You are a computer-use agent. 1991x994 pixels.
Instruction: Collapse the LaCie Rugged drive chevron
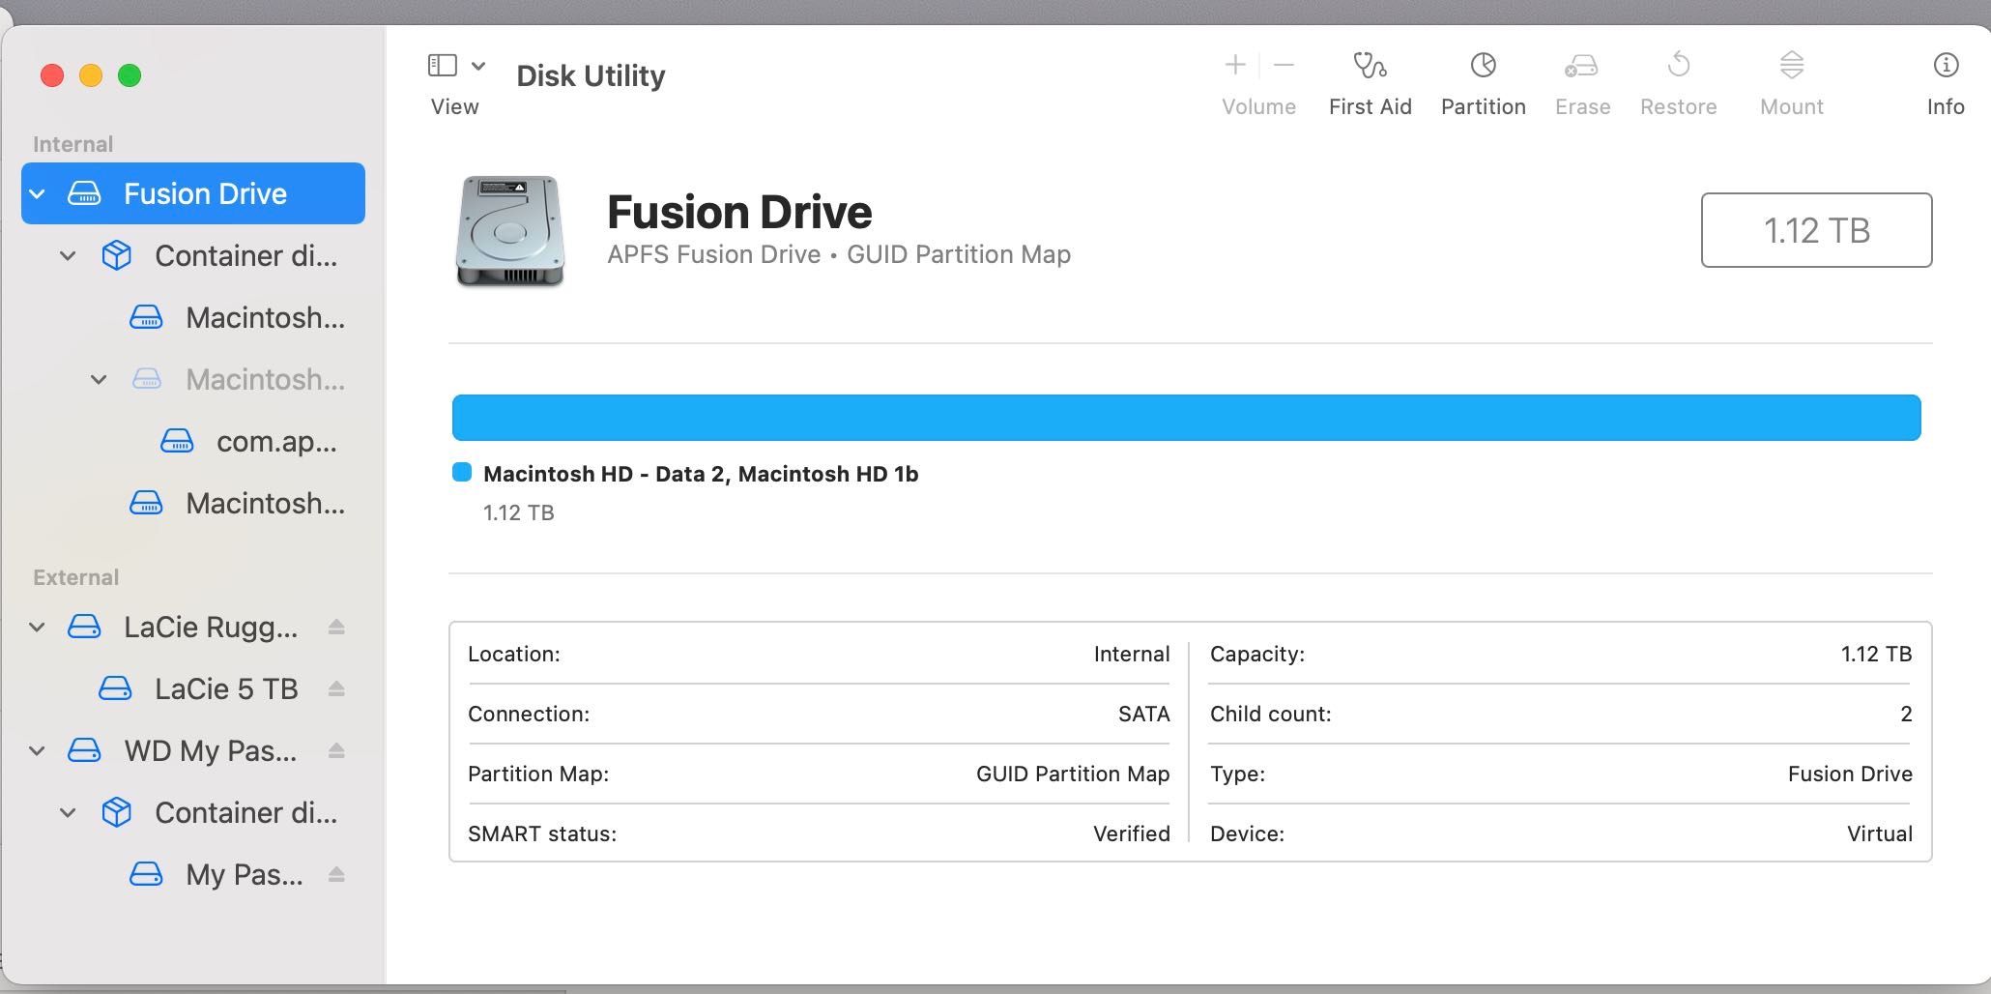(x=38, y=628)
